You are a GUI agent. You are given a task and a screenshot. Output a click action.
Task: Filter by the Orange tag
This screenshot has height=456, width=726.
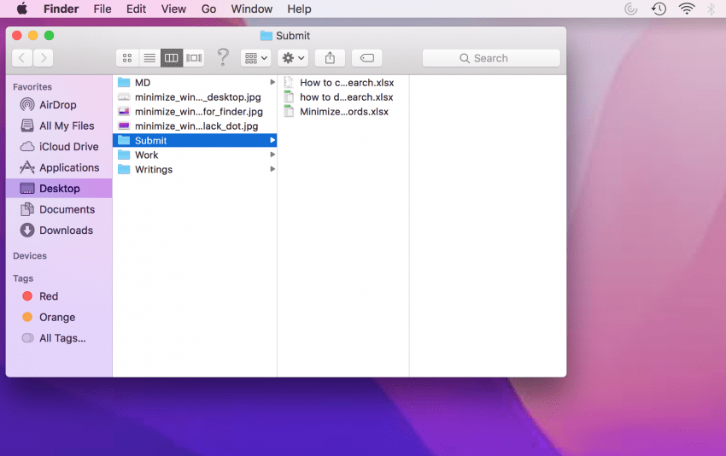(x=59, y=317)
